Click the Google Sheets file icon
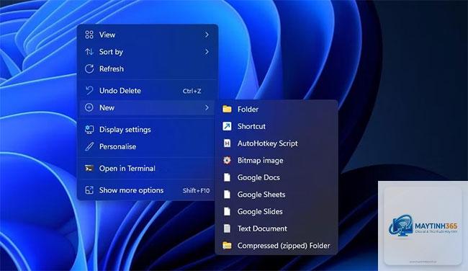This screenshot has width=468, height=271. coord(227,194)
